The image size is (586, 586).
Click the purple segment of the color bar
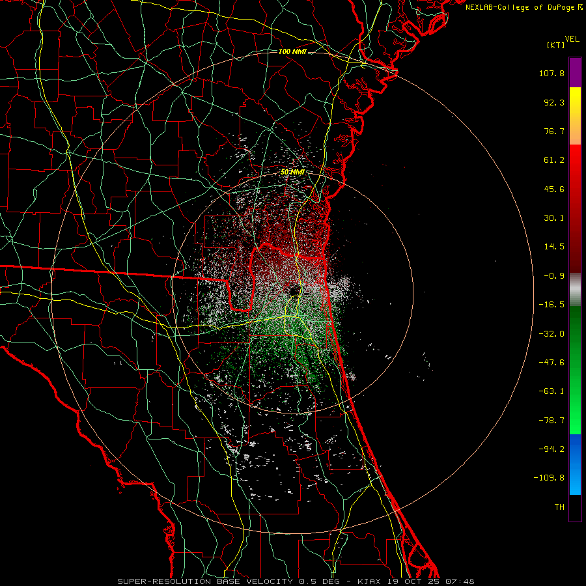[x=575, y=72]
